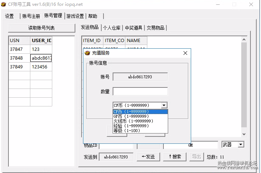Open the 游戏设置 tab

click(x=75, y=16)
